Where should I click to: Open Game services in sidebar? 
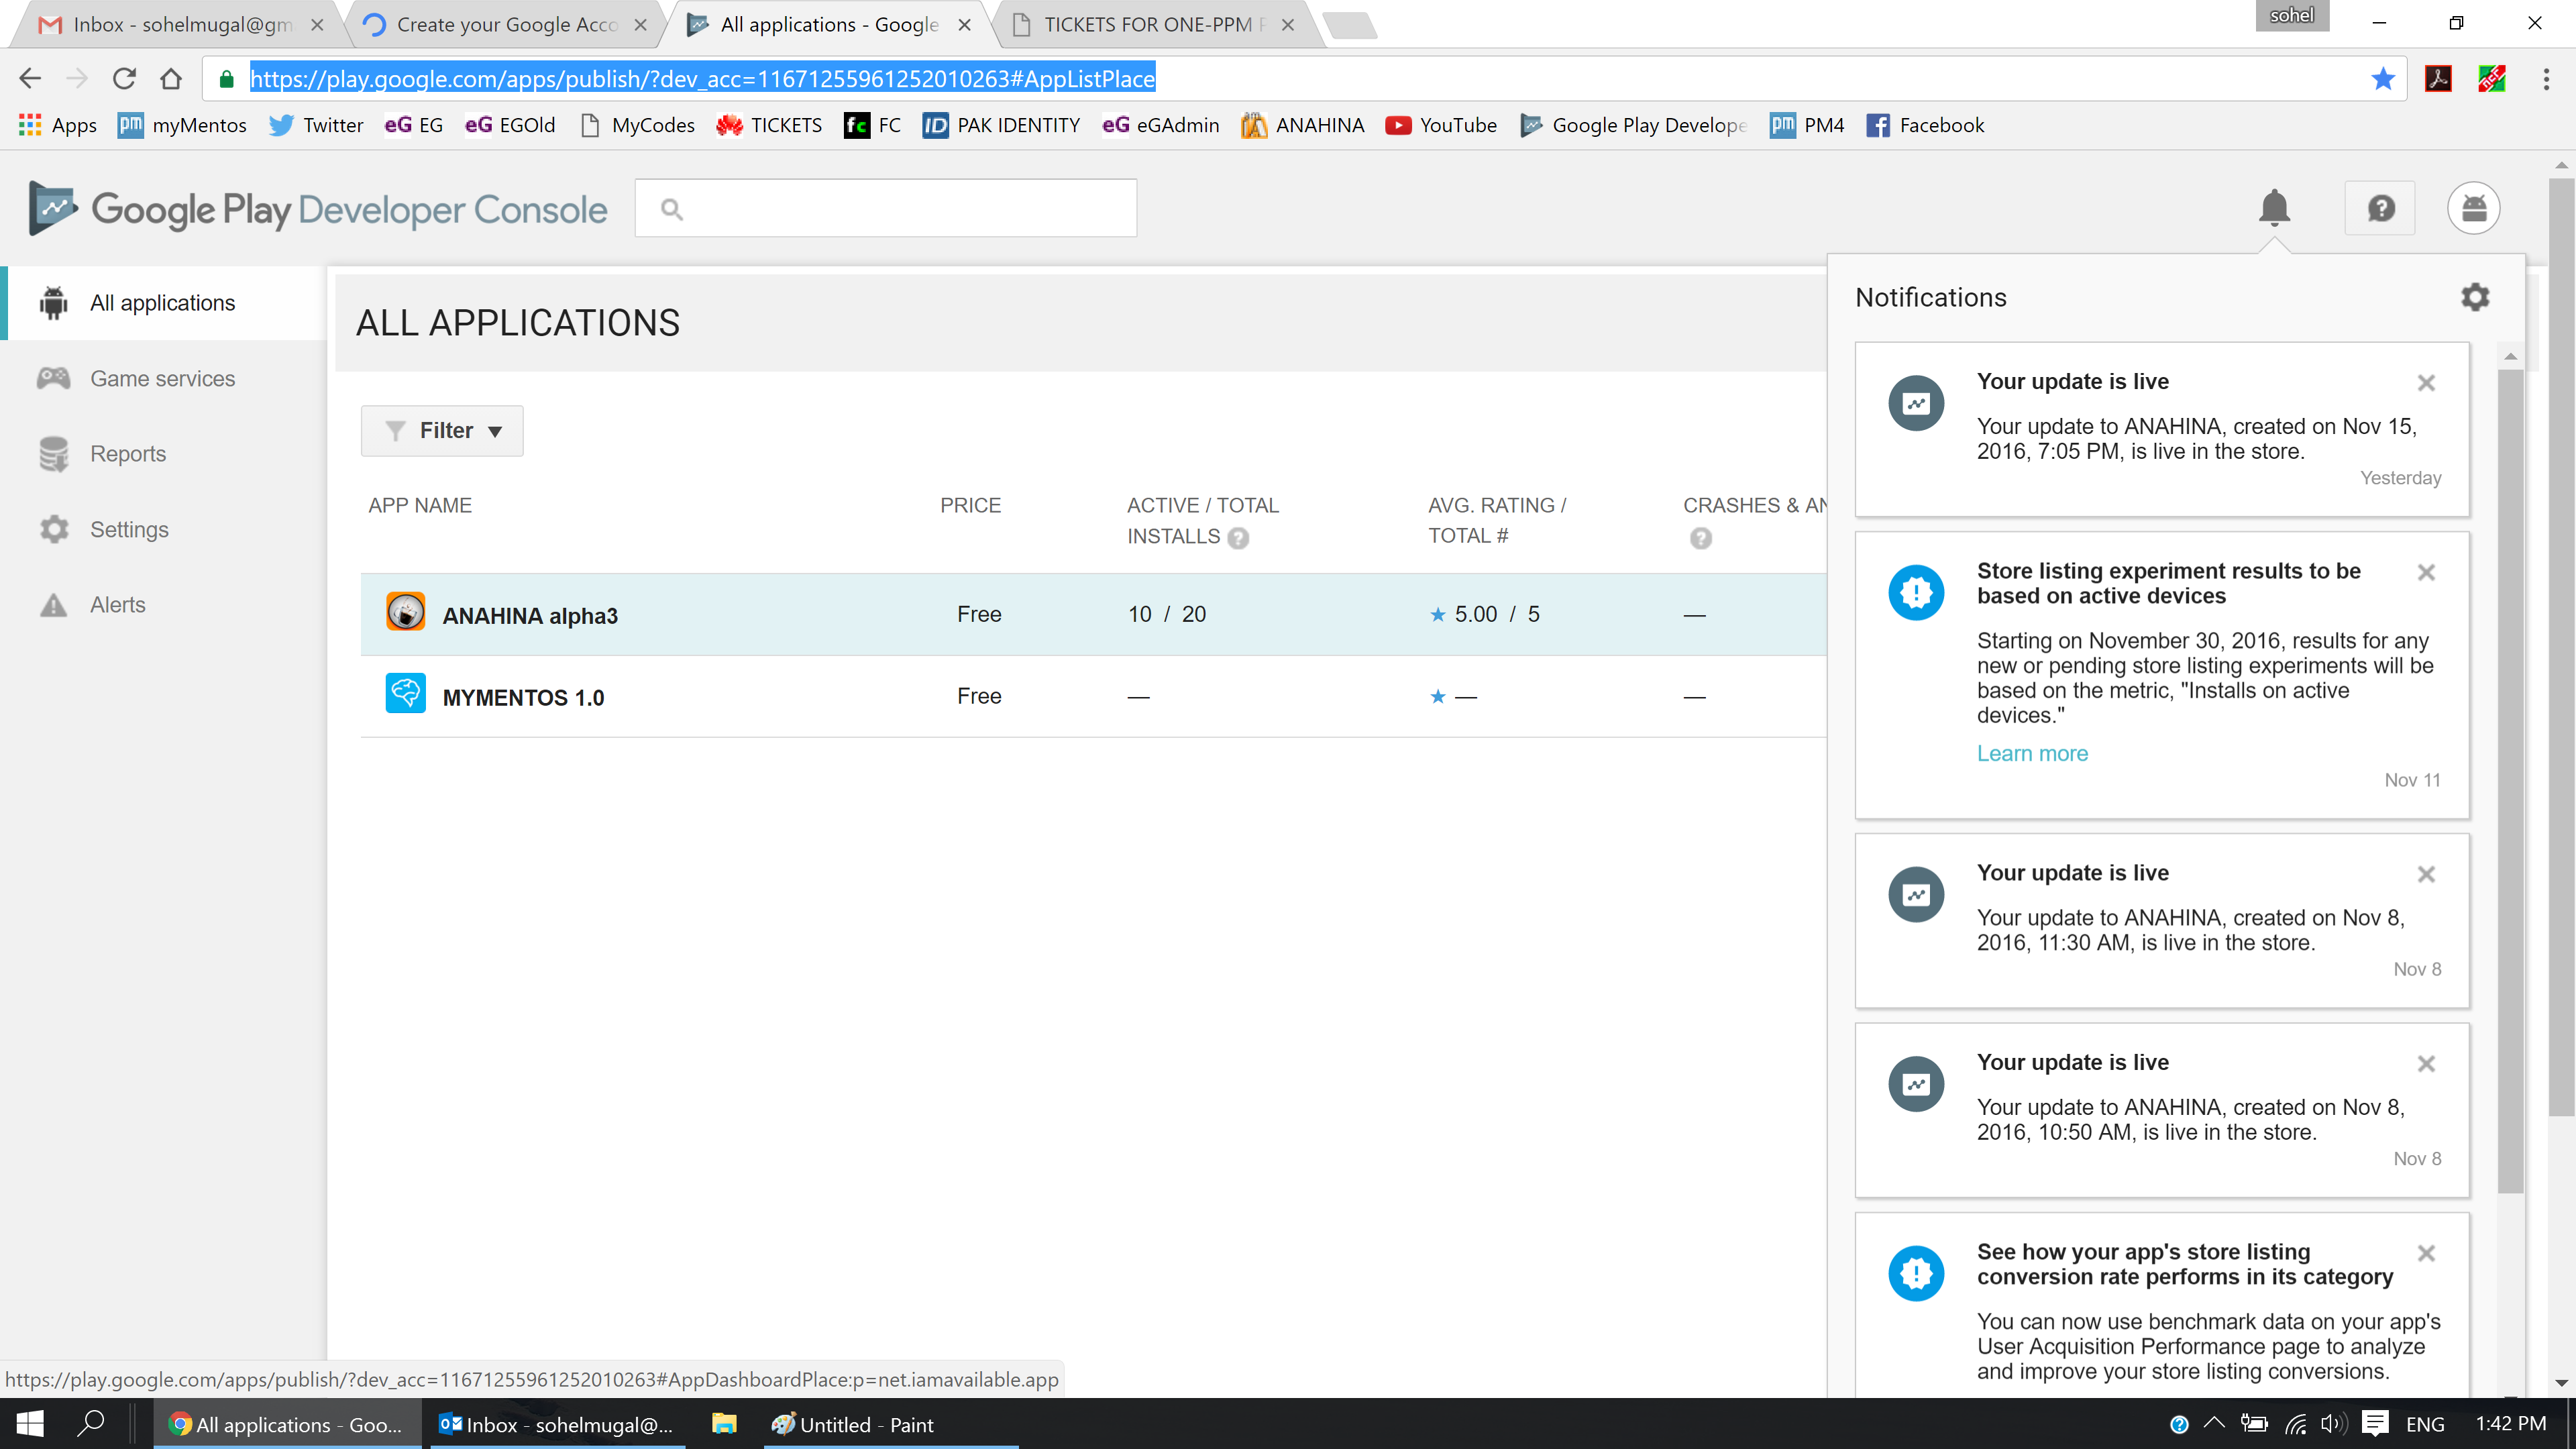coord(162,379)
